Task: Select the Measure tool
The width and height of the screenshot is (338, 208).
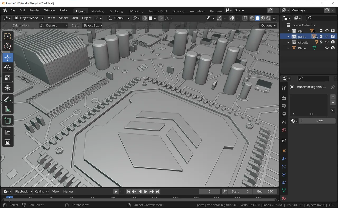Action: (x=8, y=109)
